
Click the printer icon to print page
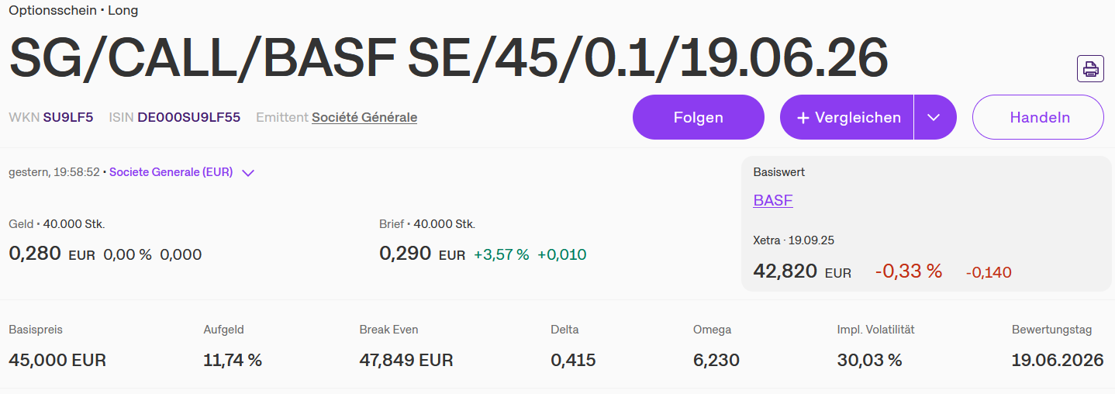click(1090, 69)
